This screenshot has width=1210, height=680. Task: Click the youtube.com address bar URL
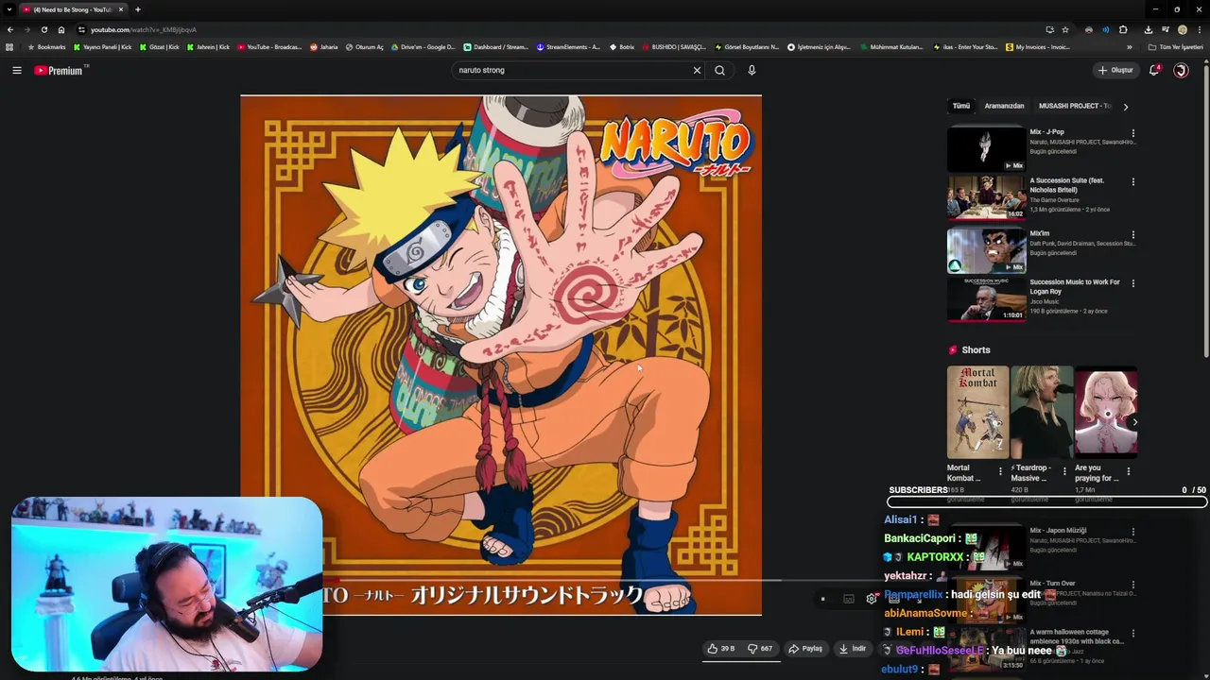(144, 29)
